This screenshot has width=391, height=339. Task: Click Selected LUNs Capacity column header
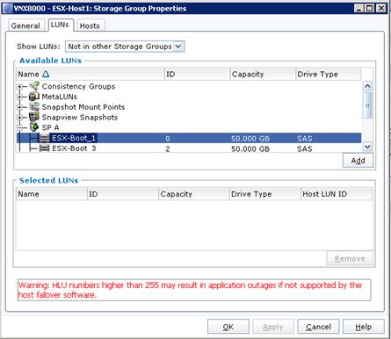(x=194, y=194)
